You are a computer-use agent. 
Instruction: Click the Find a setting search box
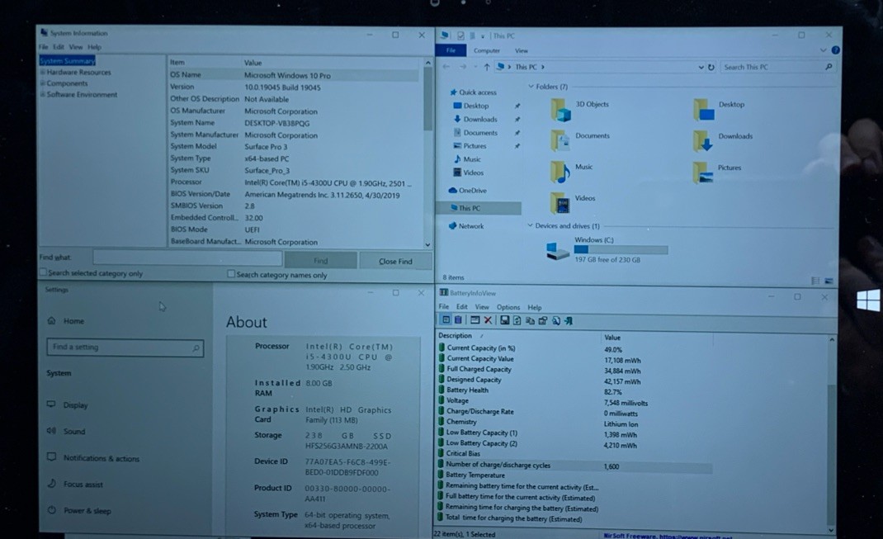125,348
